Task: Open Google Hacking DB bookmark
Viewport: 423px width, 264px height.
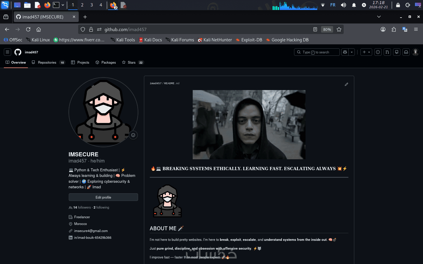Action: pyautogui.click(x=287, y=40)
